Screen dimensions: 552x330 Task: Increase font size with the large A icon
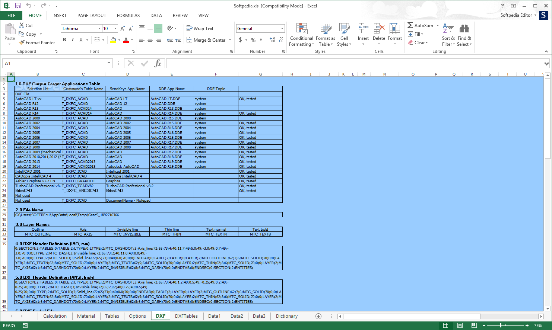[123, 29]
